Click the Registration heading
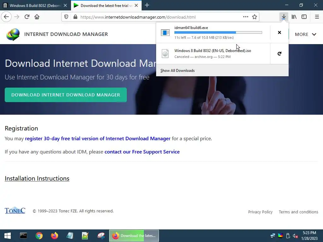The width and height of the screenshot is (323, 242). (21, 129)
